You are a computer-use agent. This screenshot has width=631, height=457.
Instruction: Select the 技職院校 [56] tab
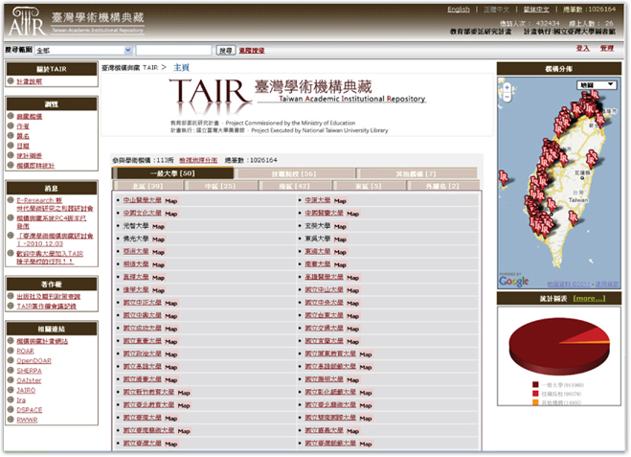294,174
